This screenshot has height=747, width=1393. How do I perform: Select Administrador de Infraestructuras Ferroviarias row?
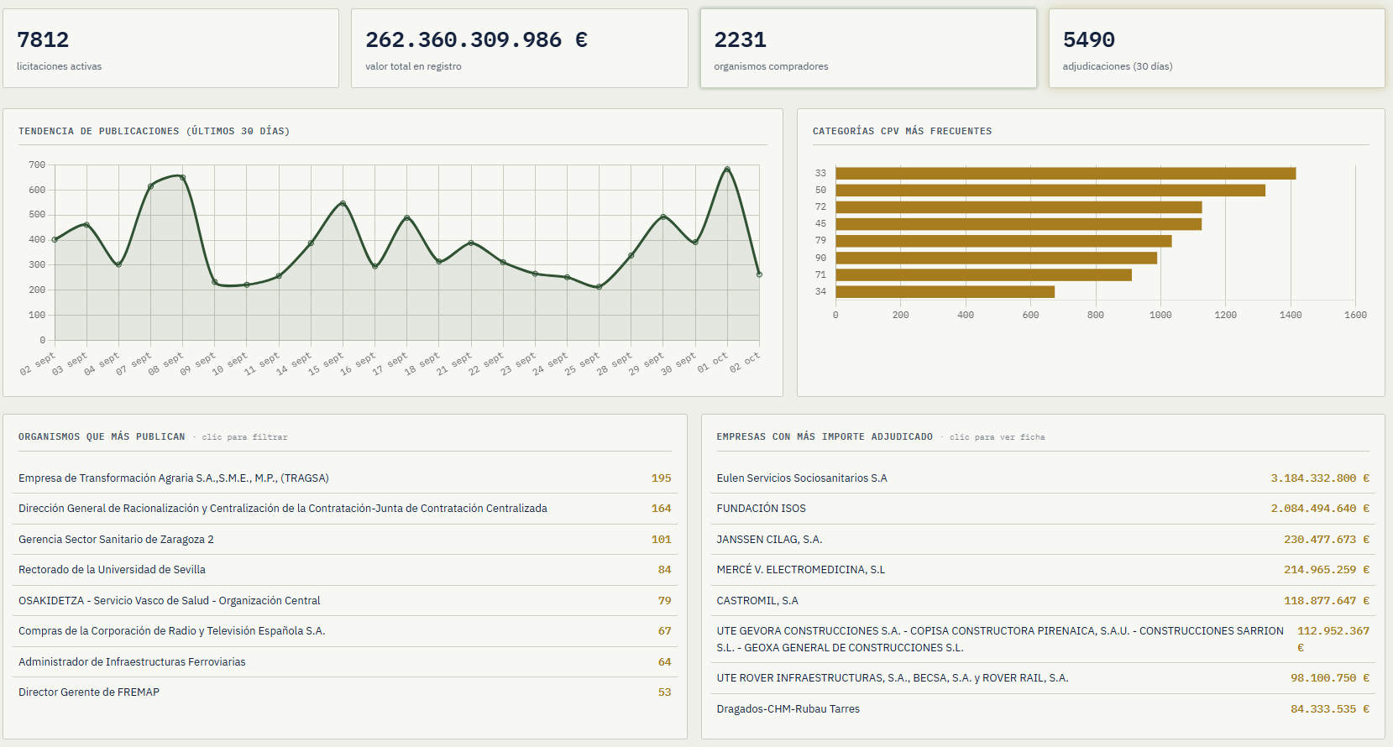coord(345,662)
